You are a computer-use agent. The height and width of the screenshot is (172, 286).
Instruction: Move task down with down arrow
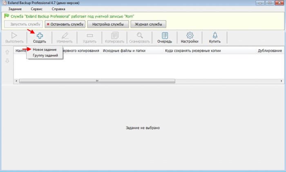pos(7,61)
